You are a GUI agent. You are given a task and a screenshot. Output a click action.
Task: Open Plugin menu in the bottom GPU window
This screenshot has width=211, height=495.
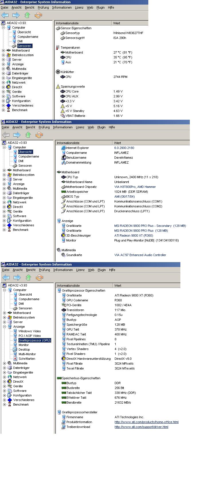click(102, 270)
